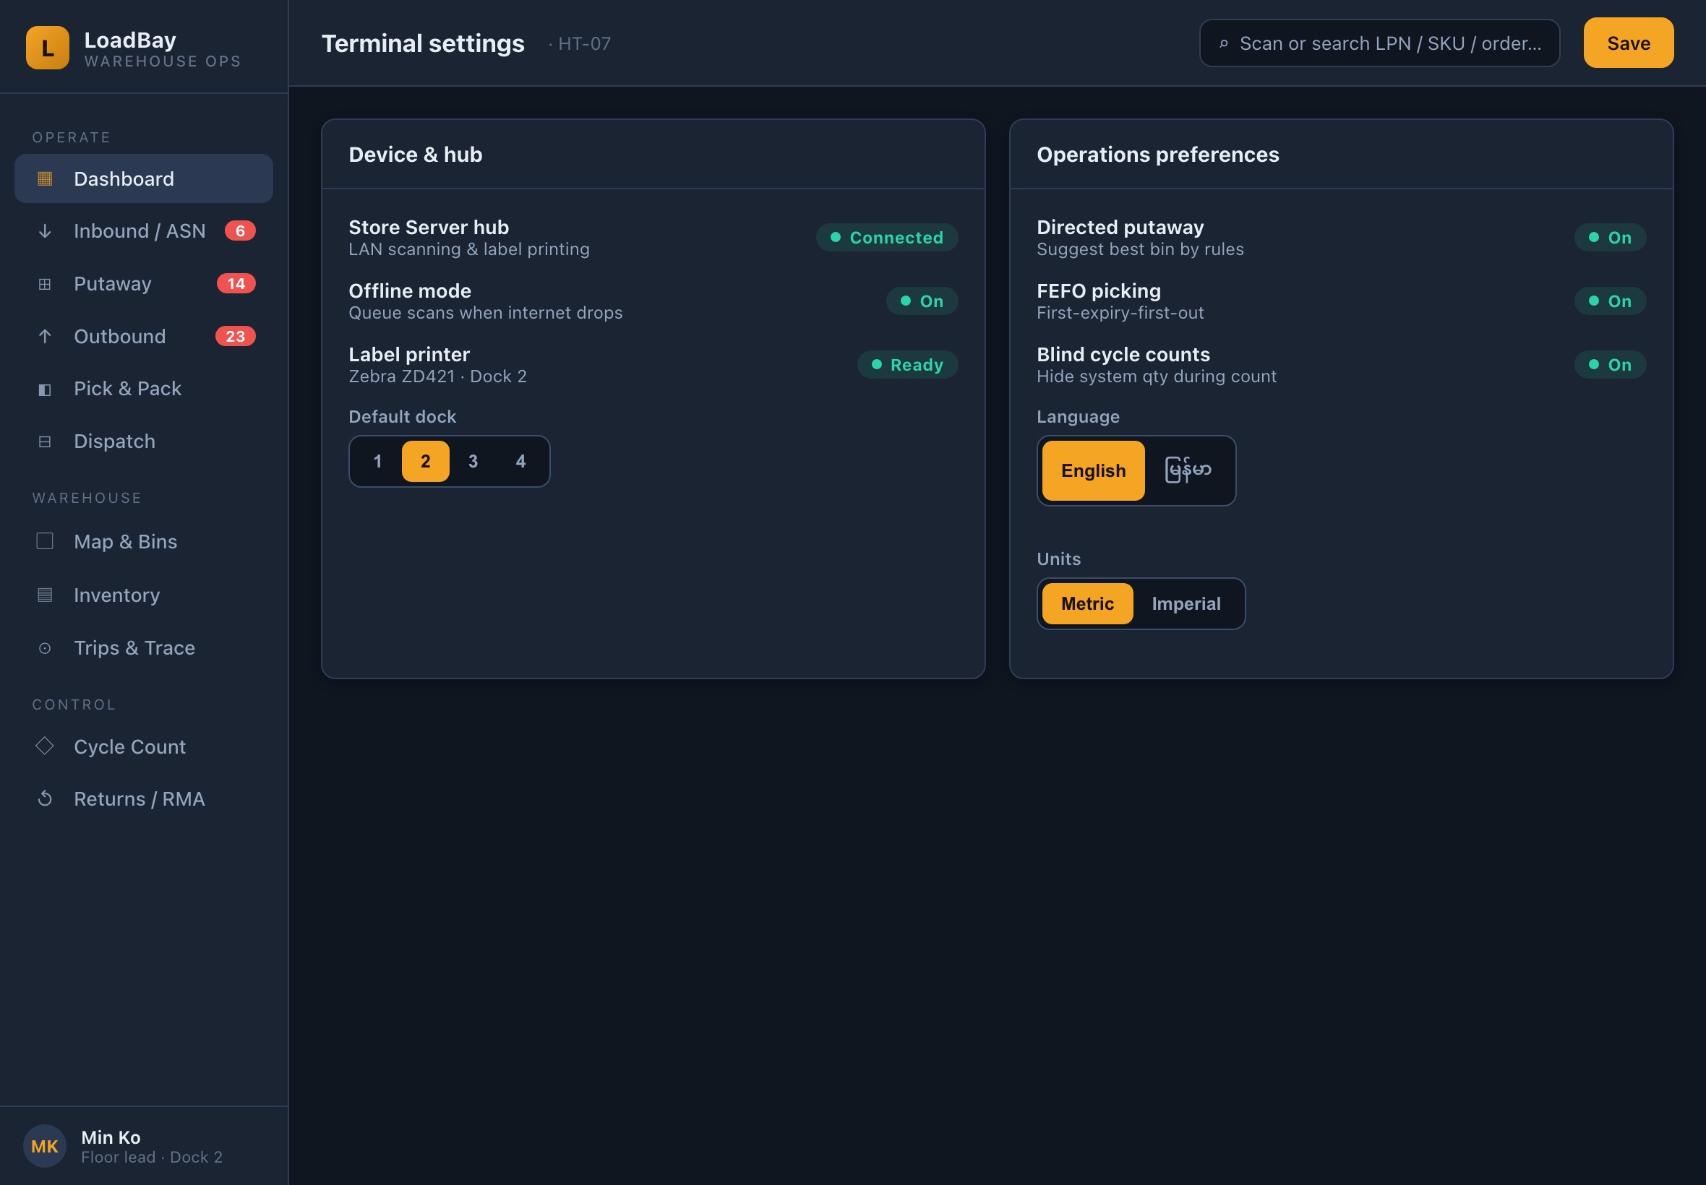Screen dimensions: 1706x1185
Task: Click the LoadBay logo icon
Action: tap(48, 48)
